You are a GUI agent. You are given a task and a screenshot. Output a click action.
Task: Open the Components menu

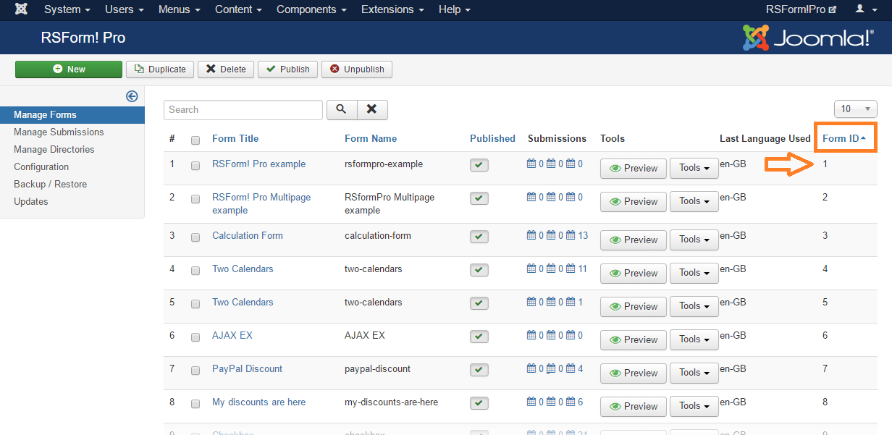tap(311, 9)
